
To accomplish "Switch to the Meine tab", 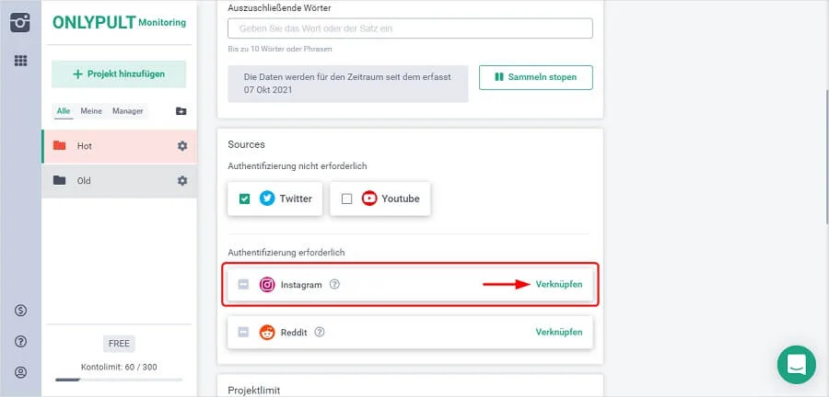I will pyautogui.click(x=91, y=111).
